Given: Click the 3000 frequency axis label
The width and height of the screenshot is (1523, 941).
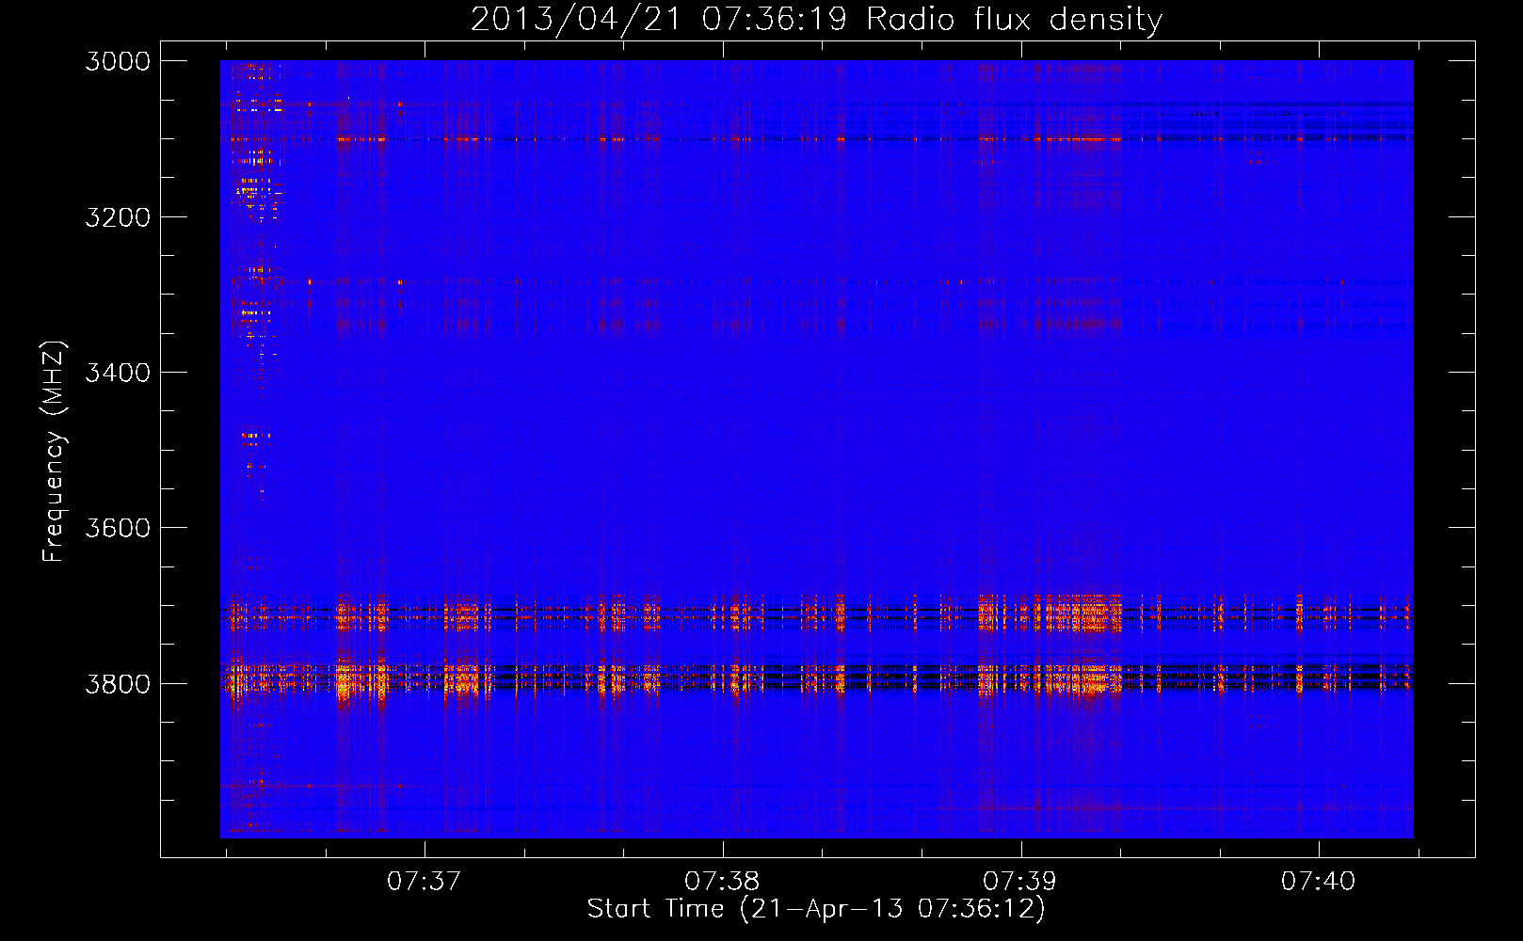Looking at the screenshot, I should 118,61.
